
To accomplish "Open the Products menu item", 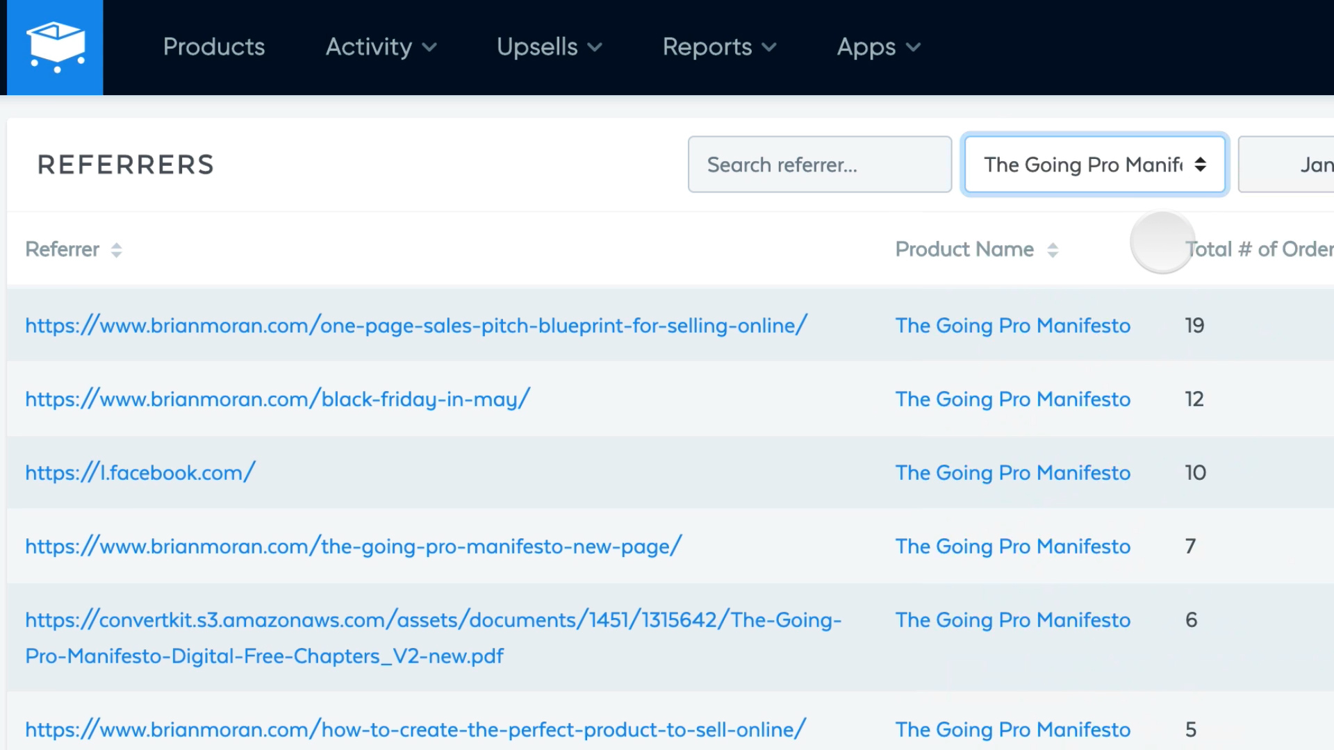I will pos(214,47).
